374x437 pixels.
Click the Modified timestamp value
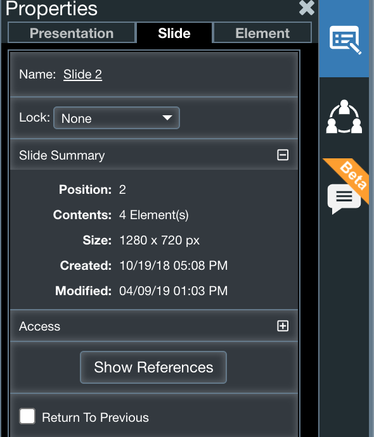point(173,291)
